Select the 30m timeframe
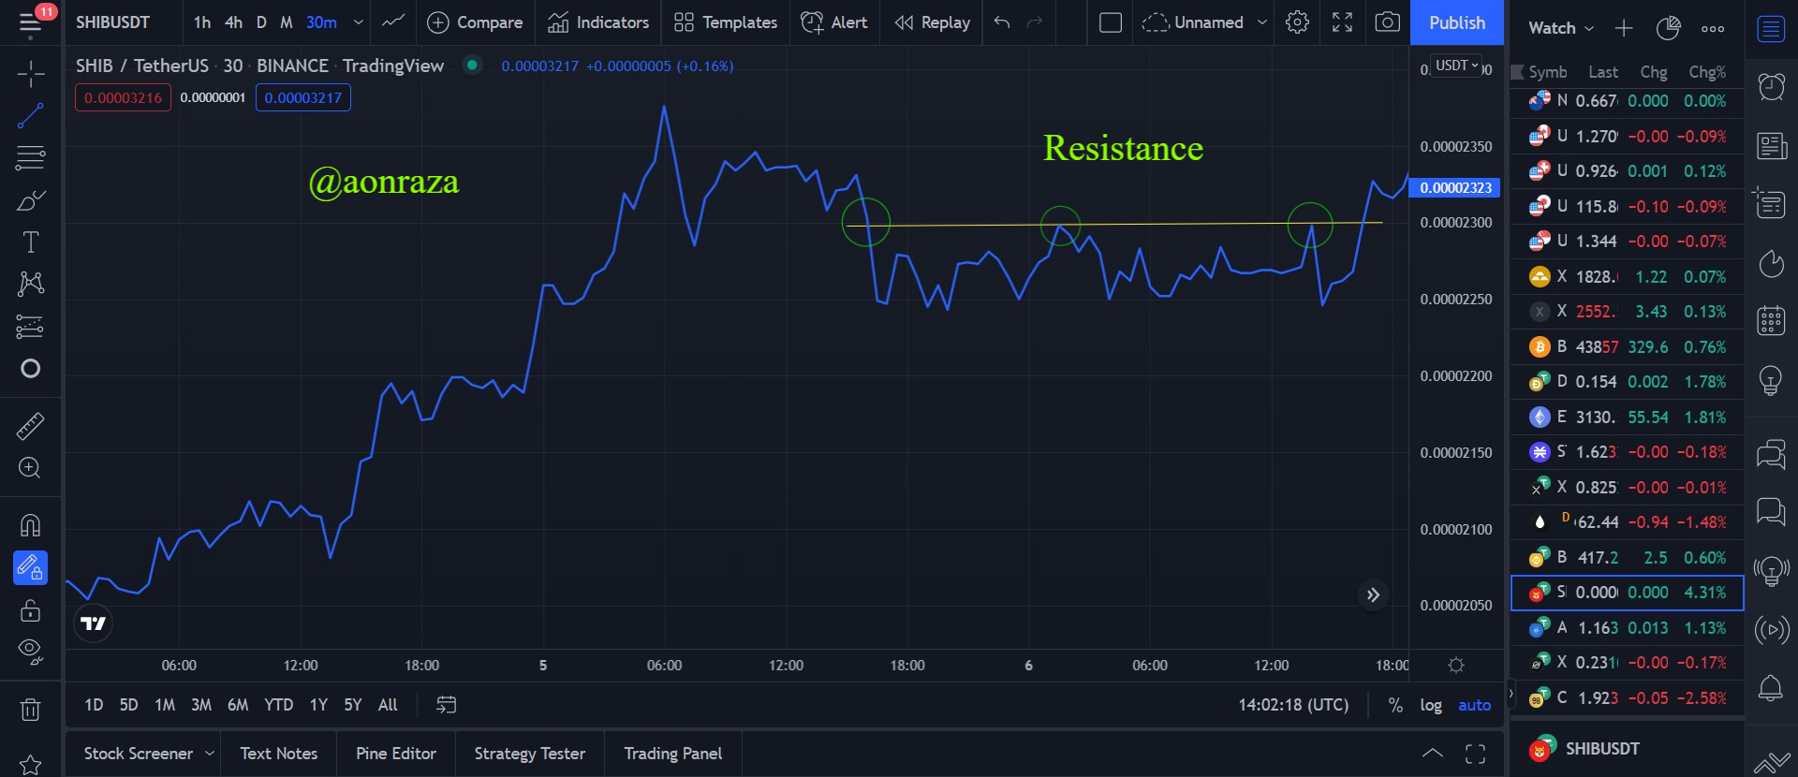The image size is (1798, 777). (321, 22)
